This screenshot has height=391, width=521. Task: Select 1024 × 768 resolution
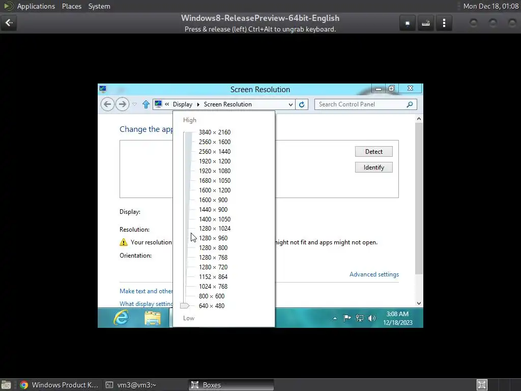[x=213, y=286]
